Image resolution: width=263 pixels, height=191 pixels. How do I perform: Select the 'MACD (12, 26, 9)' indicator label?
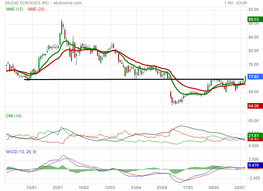pyautogui.click(x=21, y=152)
